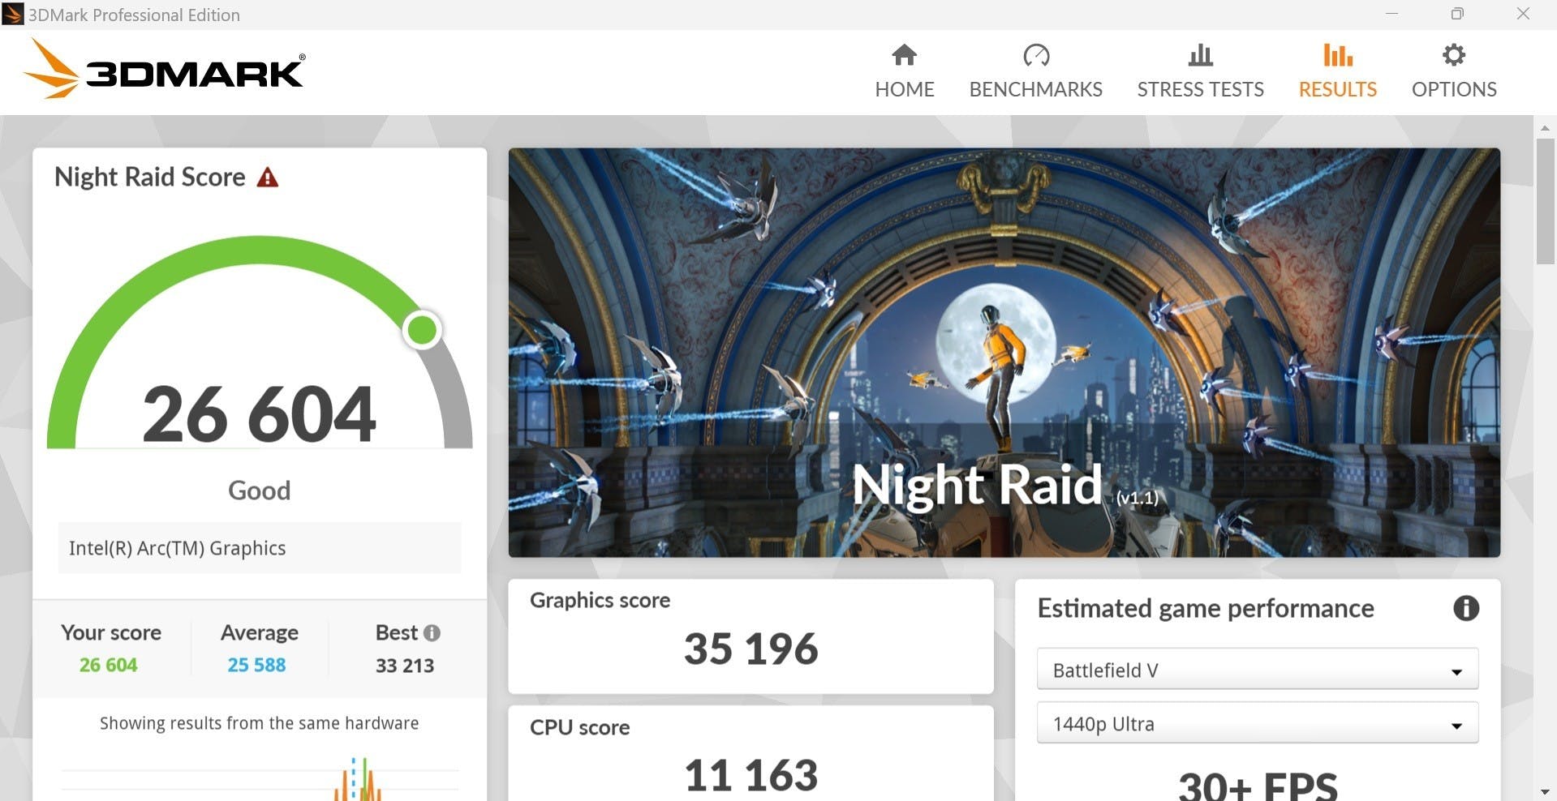Viewport: 1557px width, 801px height.
Task: Click the 3DMark logo
Action: click(166, 71)
